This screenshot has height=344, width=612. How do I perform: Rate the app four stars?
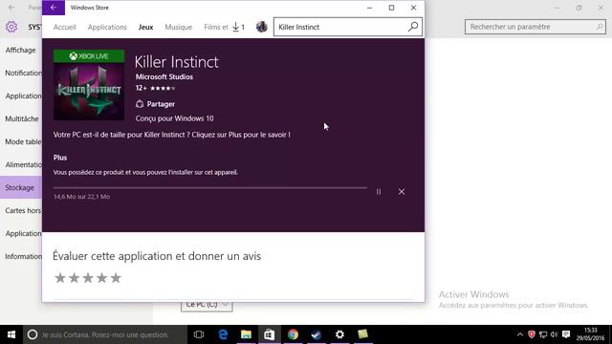pyautogui.click(x=101, y=278)
